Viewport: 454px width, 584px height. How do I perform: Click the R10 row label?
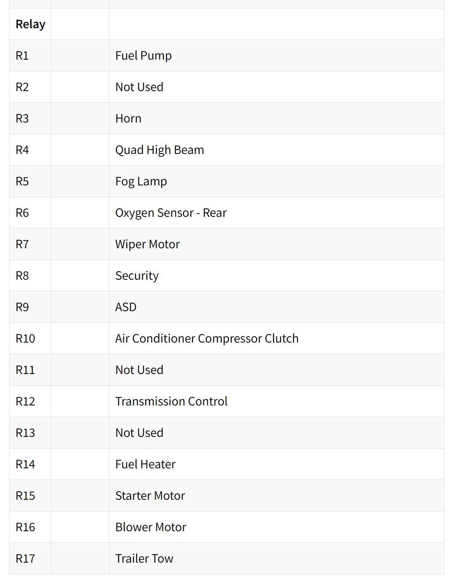pyautogui.click(x=25, y=339)
